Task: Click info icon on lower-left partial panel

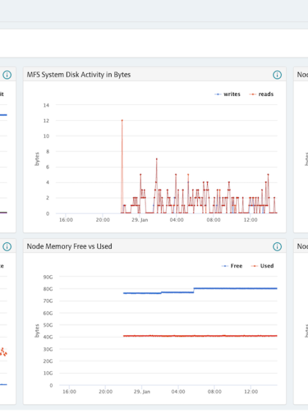Action: pyautogui.click(x=7, y=246)
